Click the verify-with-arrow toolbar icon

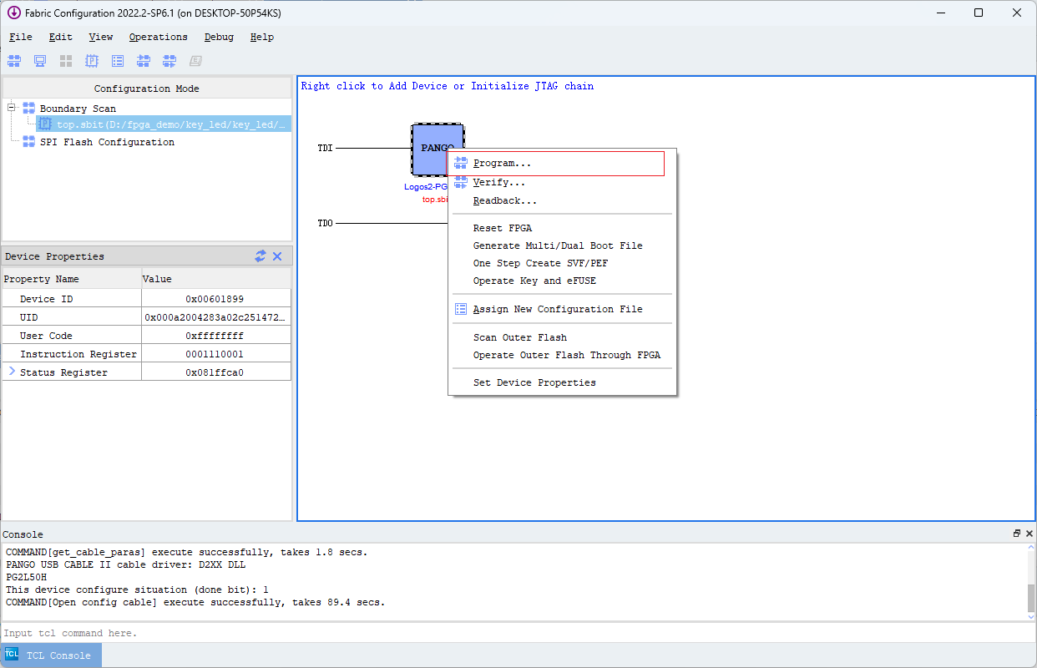coord(169,60)
